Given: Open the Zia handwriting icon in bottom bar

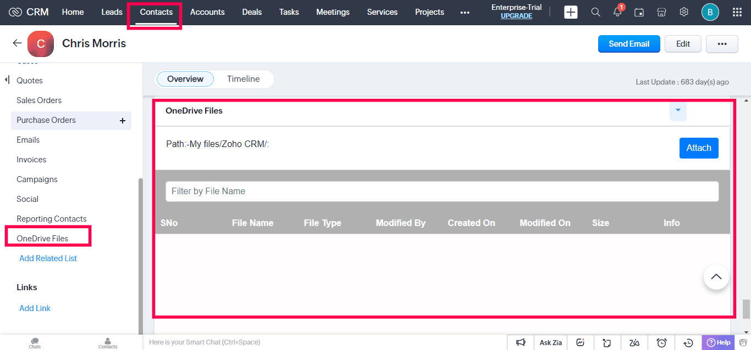Looking at the screenshot, I should point(634,342).
